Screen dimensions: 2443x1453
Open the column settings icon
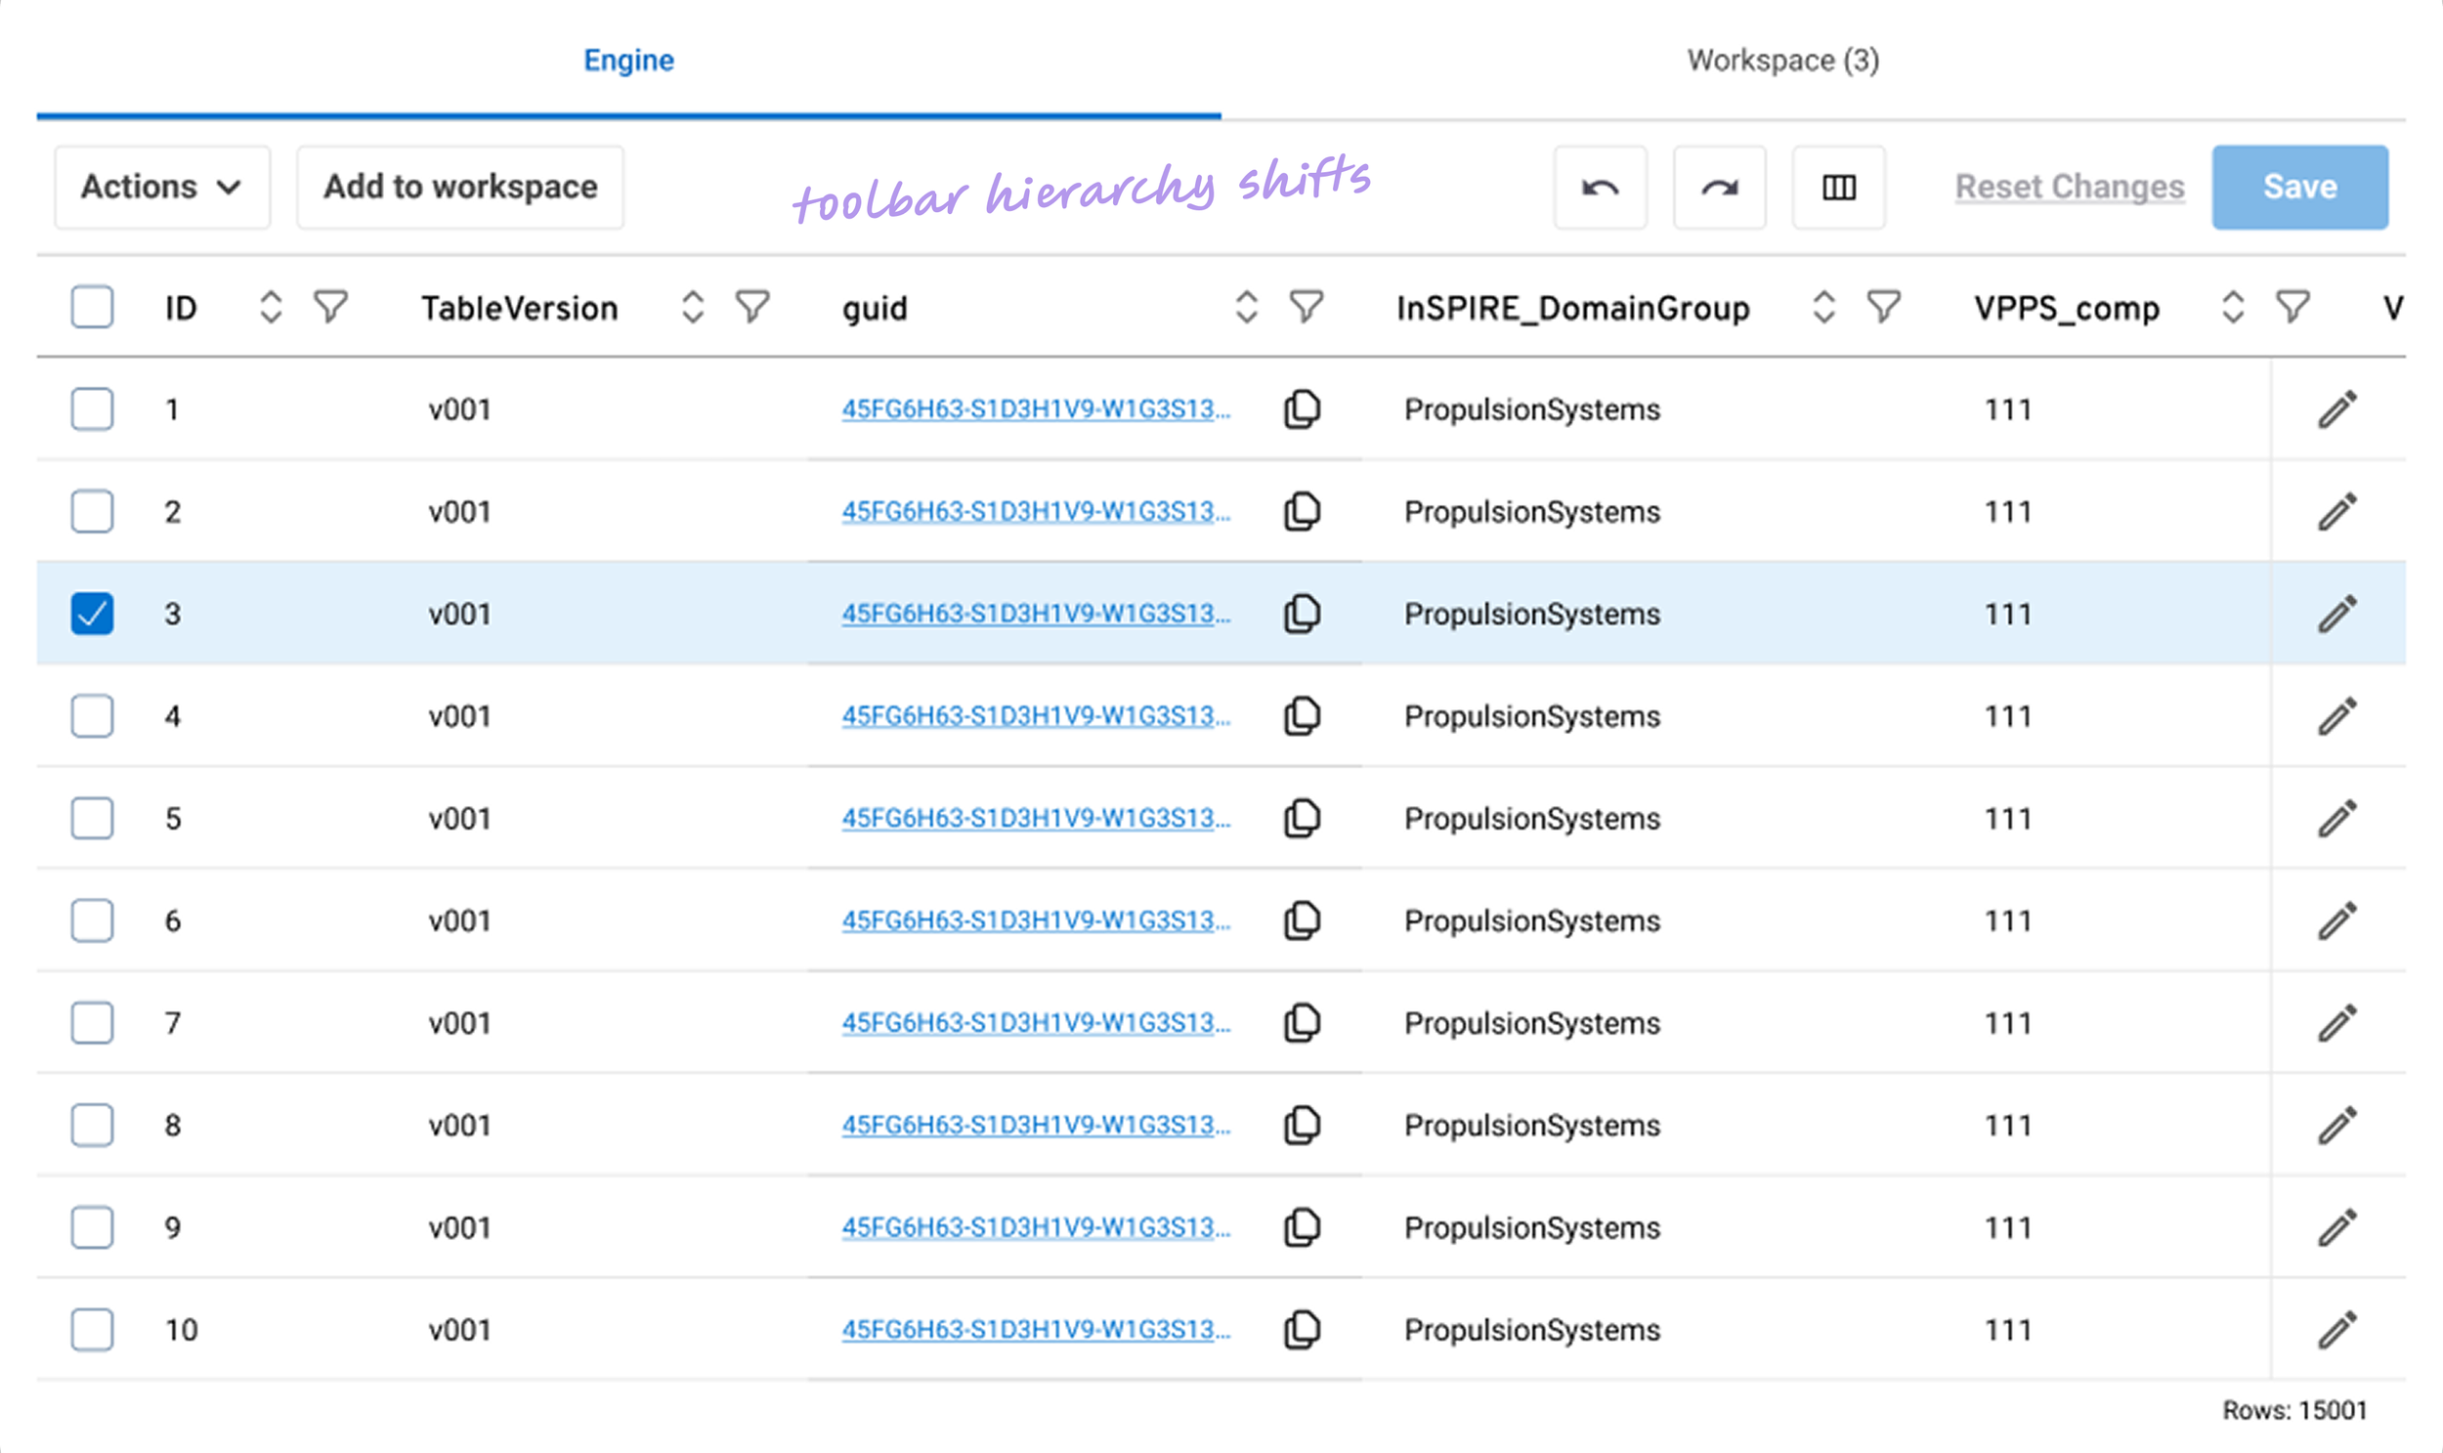pyautogui.click(x=1839, y=187)
